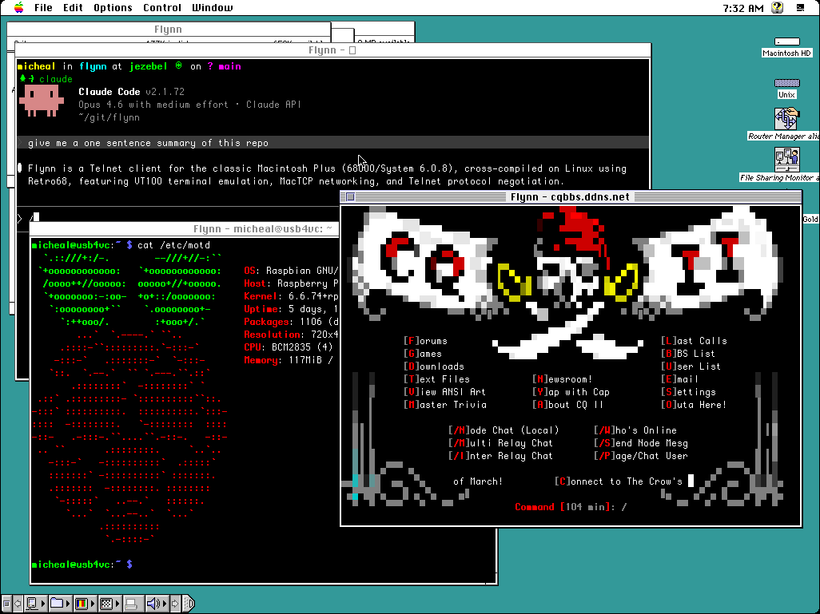820x614 pixels.
Task: Click the file sharing computer icon in Control Strip
Action: tap(31, 604)
